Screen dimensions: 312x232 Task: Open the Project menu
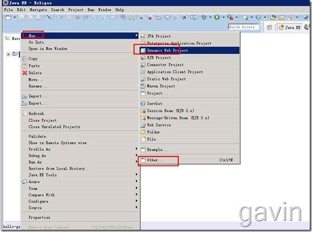[75, 10]
